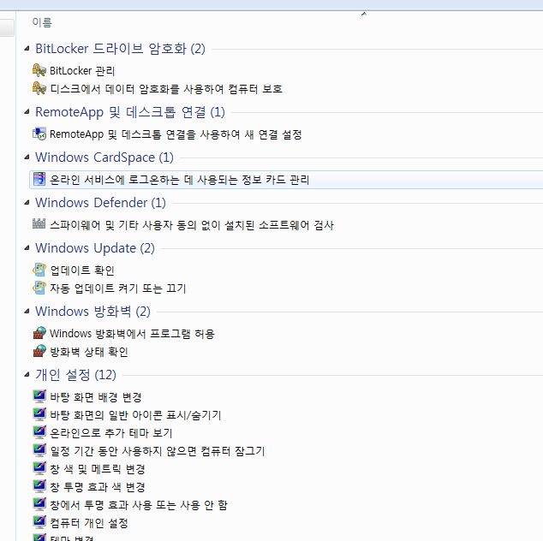
Task: Open BitLocker 관리
Action: tap(82, 70)
